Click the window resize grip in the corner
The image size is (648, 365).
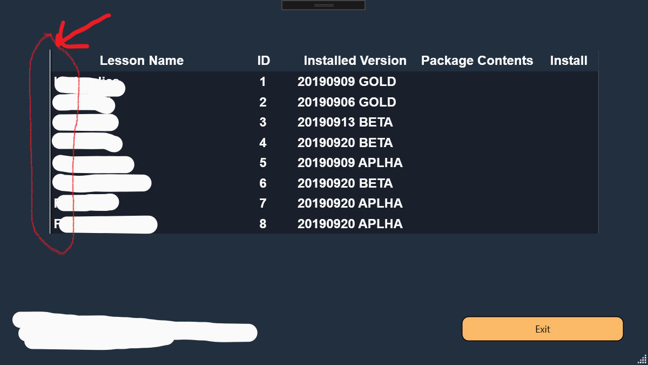tap(642, 359)
